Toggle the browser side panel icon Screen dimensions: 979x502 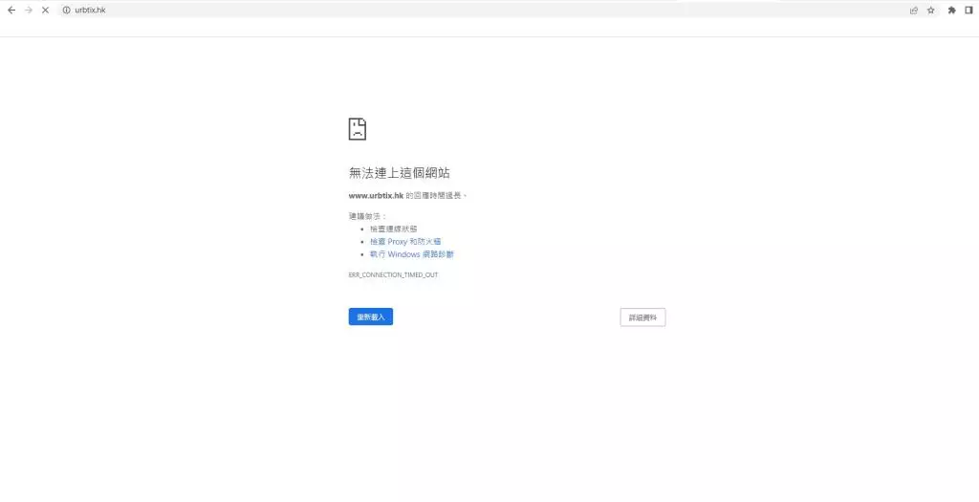968,10
